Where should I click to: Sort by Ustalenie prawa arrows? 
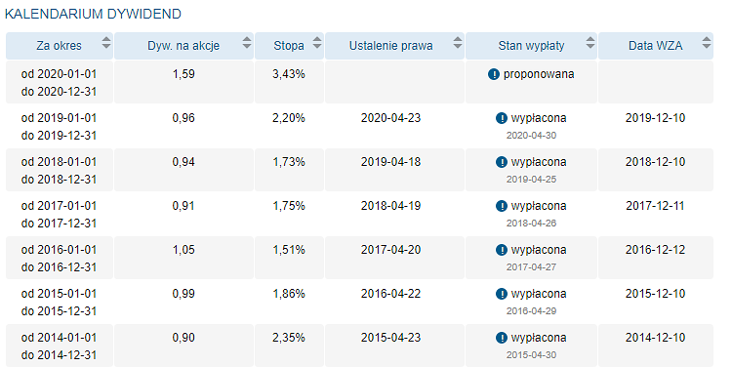pyautogui.click(x=458, y=43)
